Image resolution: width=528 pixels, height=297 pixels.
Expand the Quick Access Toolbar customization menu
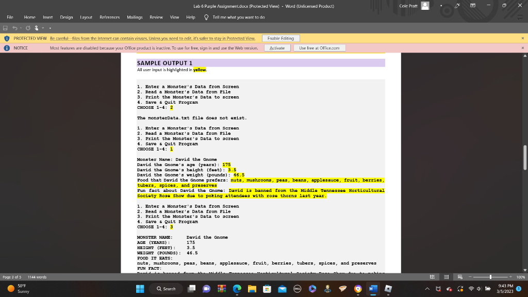(50, 28)
